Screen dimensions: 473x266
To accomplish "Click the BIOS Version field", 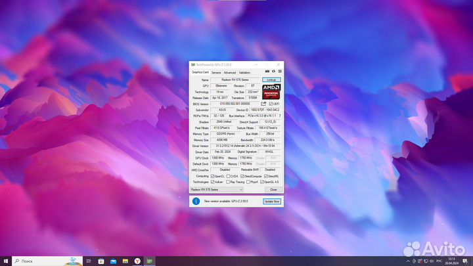I will click(235, 104).
